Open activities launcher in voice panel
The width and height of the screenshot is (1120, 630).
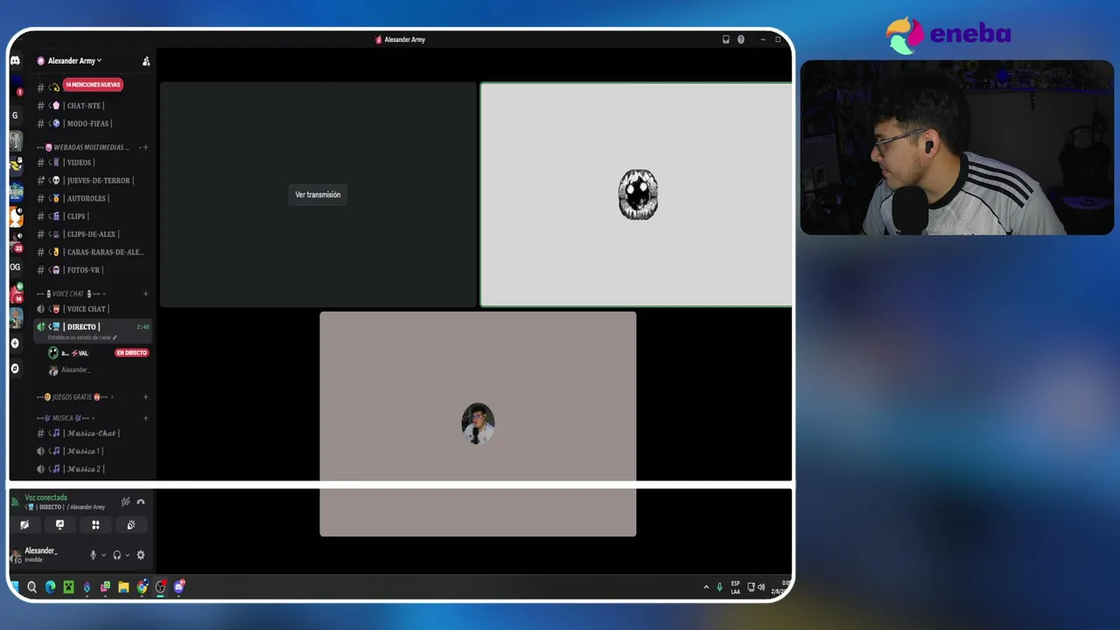coord(95,525)
